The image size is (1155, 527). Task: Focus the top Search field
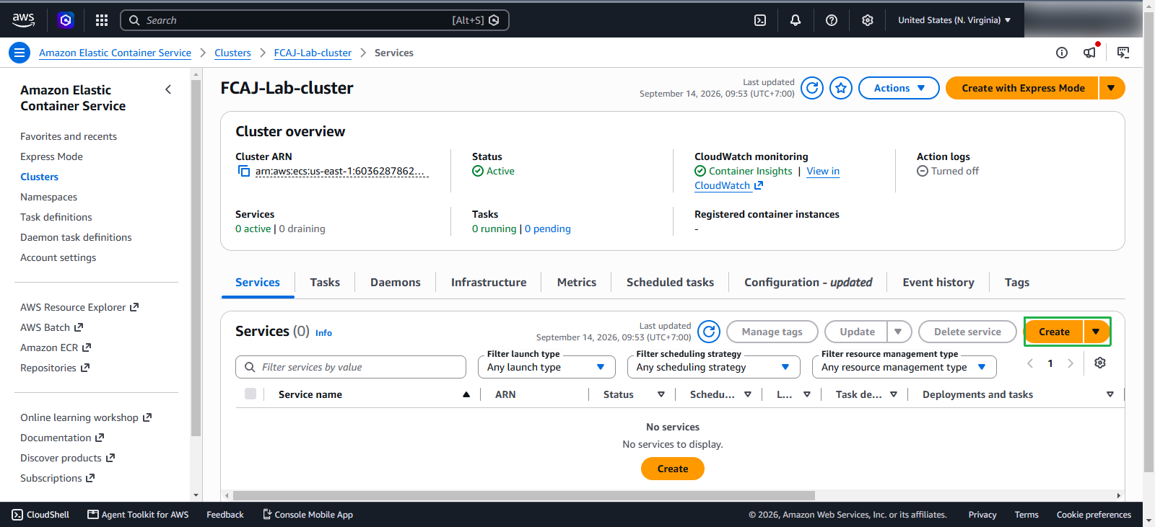click(x=315, y=20)
